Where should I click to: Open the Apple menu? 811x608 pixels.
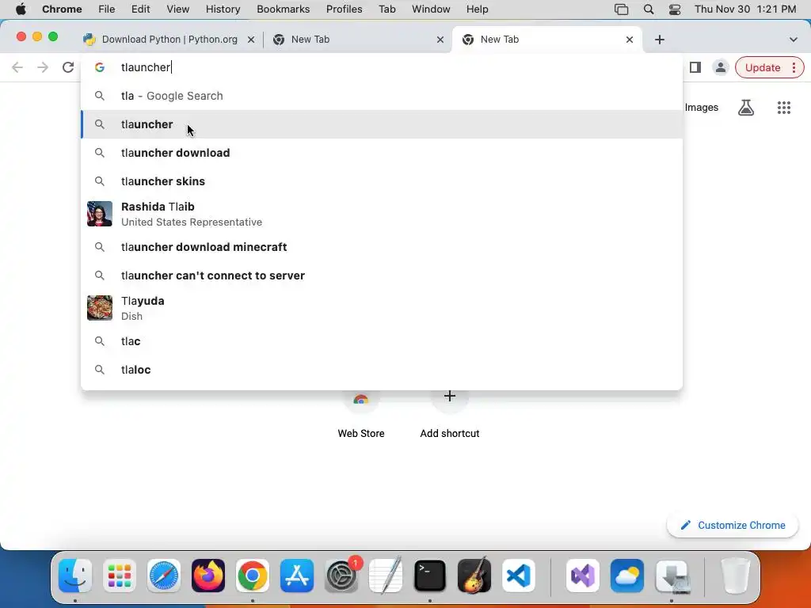tap(21, 9)
